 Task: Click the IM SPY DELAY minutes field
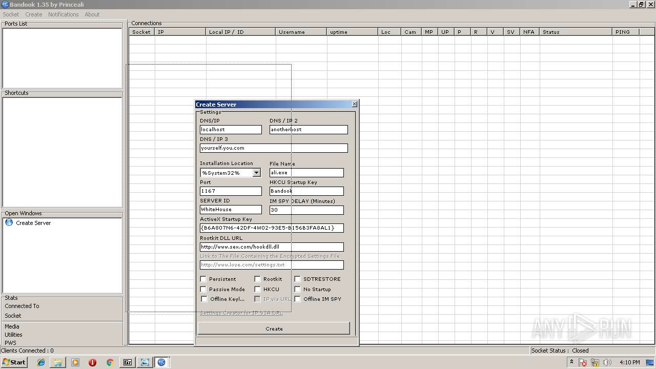[x=306, y=210]
